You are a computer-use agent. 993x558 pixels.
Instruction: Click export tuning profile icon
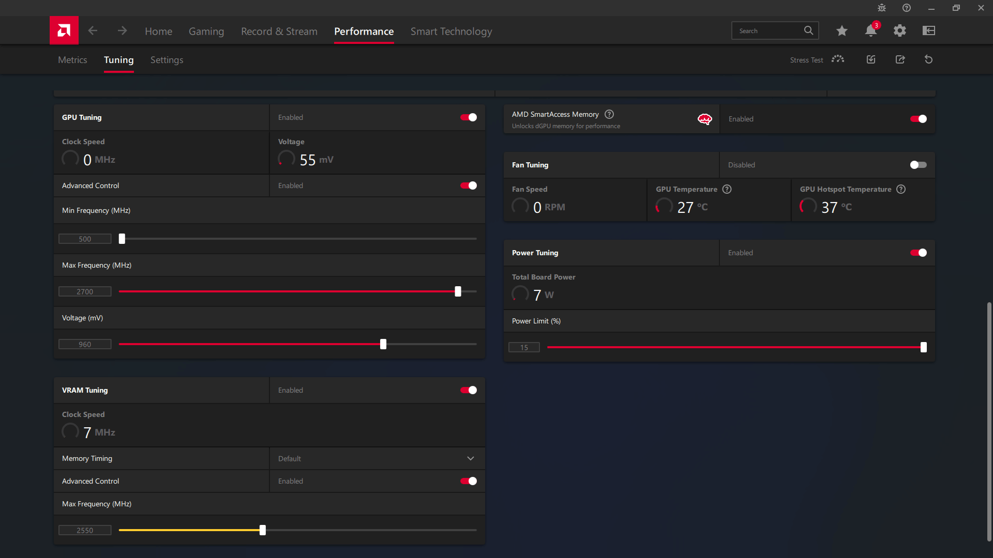tap(900, 59)
